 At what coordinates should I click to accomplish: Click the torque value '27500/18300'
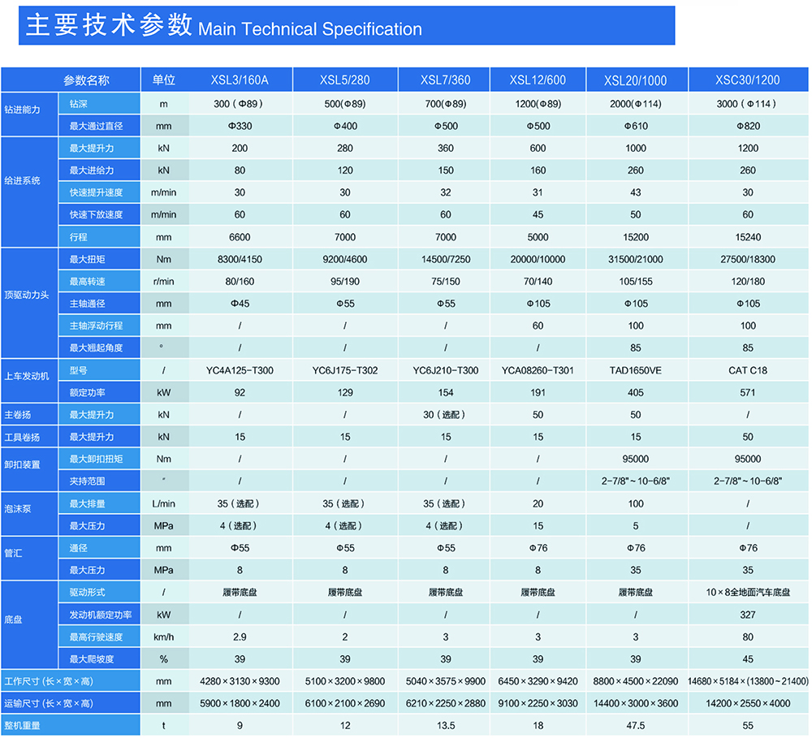(748, 260)
